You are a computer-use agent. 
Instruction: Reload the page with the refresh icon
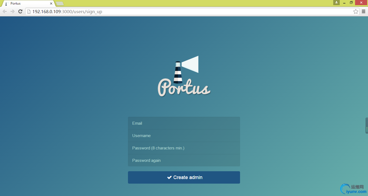point(20,12)
